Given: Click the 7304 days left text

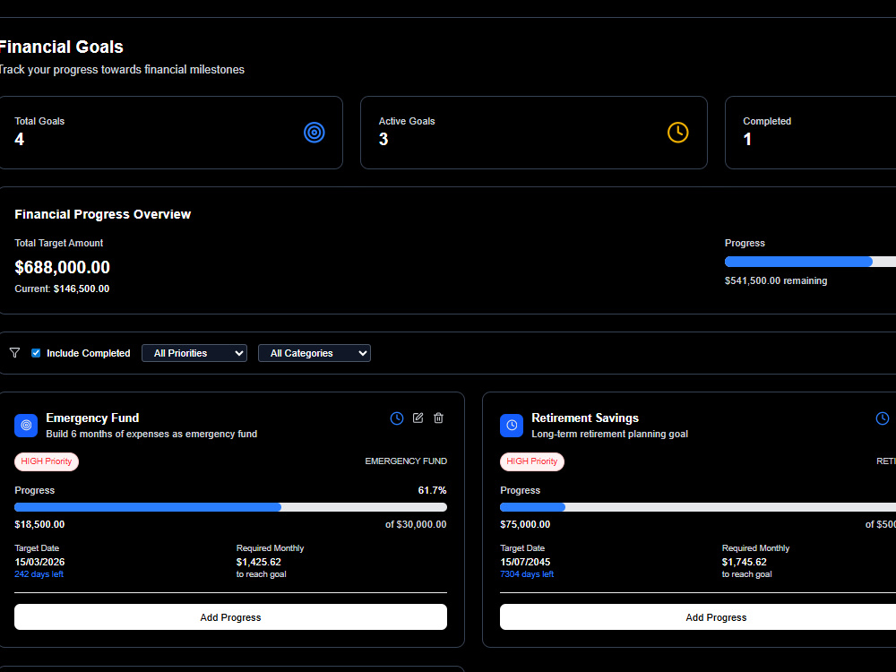Looking at the screenshot, I should click(x=527, y=574).
